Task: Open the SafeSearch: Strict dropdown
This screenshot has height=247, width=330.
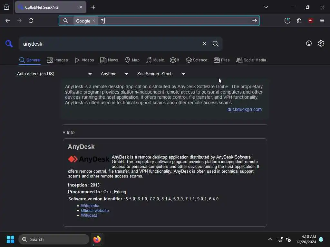Action: (161, 74)
